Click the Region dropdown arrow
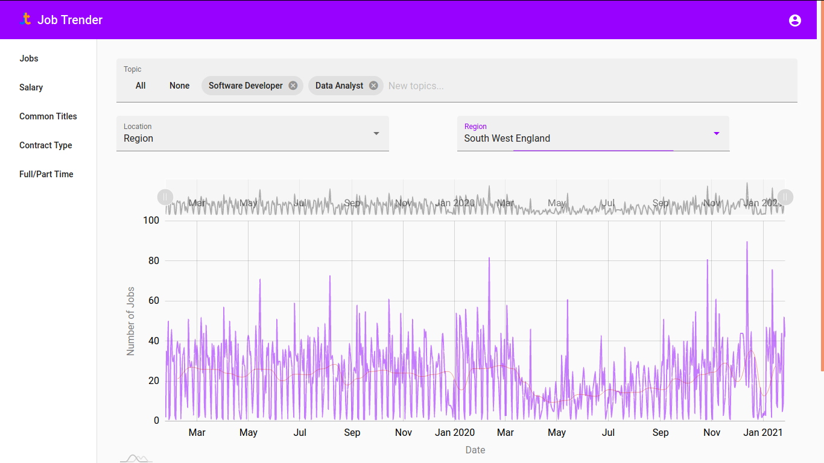 click(x=717, y=133)
